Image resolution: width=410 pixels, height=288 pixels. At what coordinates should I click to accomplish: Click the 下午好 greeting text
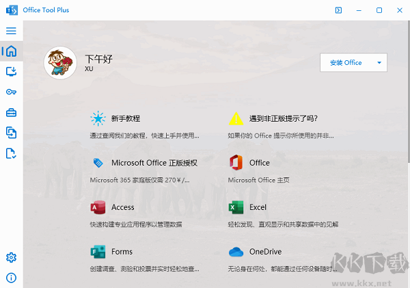pyautogui.click(x=98, y=59)
